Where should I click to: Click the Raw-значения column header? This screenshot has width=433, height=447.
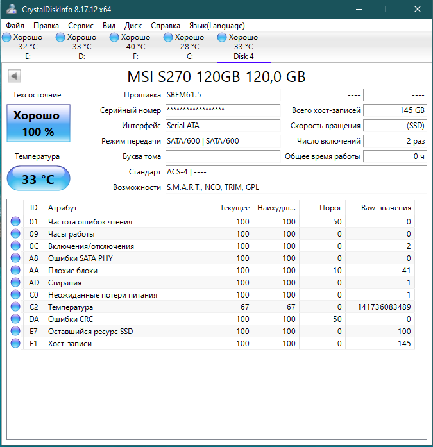[x=380, y=208]
